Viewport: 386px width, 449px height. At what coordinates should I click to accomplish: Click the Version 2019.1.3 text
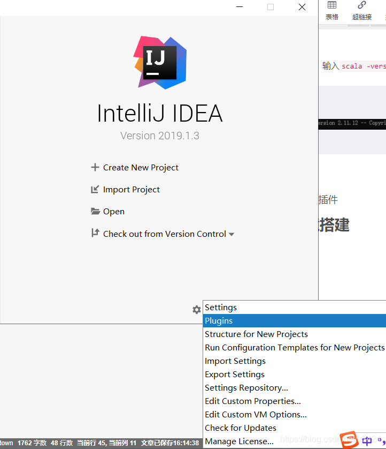160,136
